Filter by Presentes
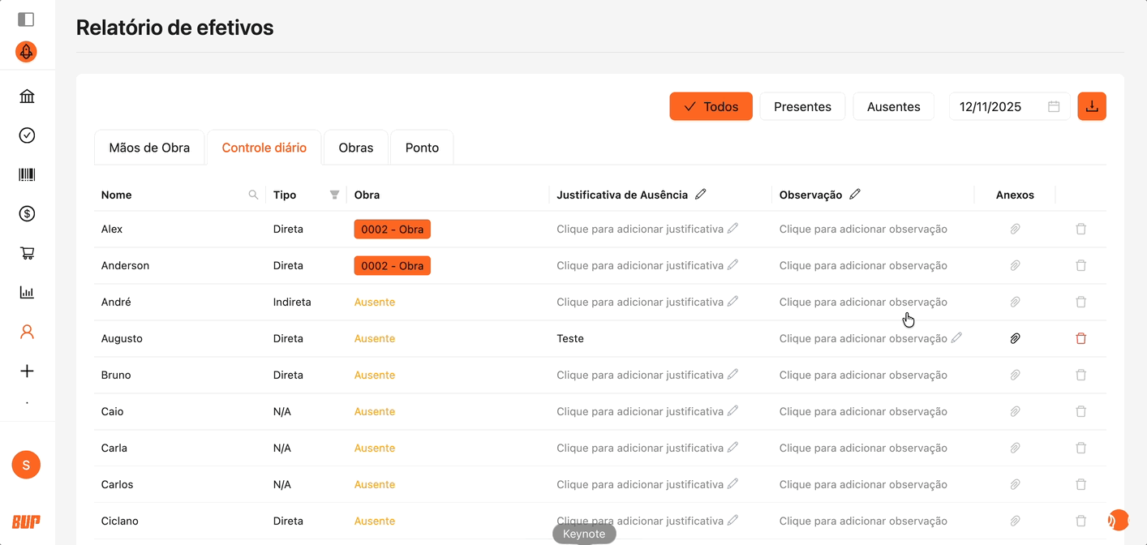Screen dimensions: 1147x545 (x=802, y=106)
